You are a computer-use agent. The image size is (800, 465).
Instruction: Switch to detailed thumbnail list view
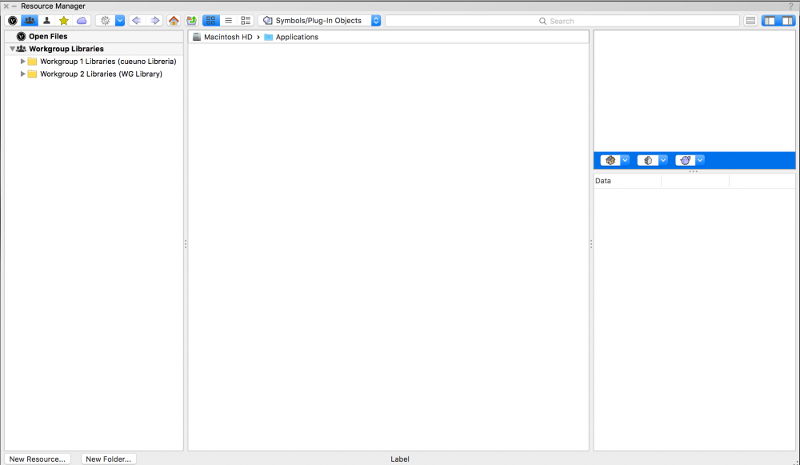click(246, 21)
